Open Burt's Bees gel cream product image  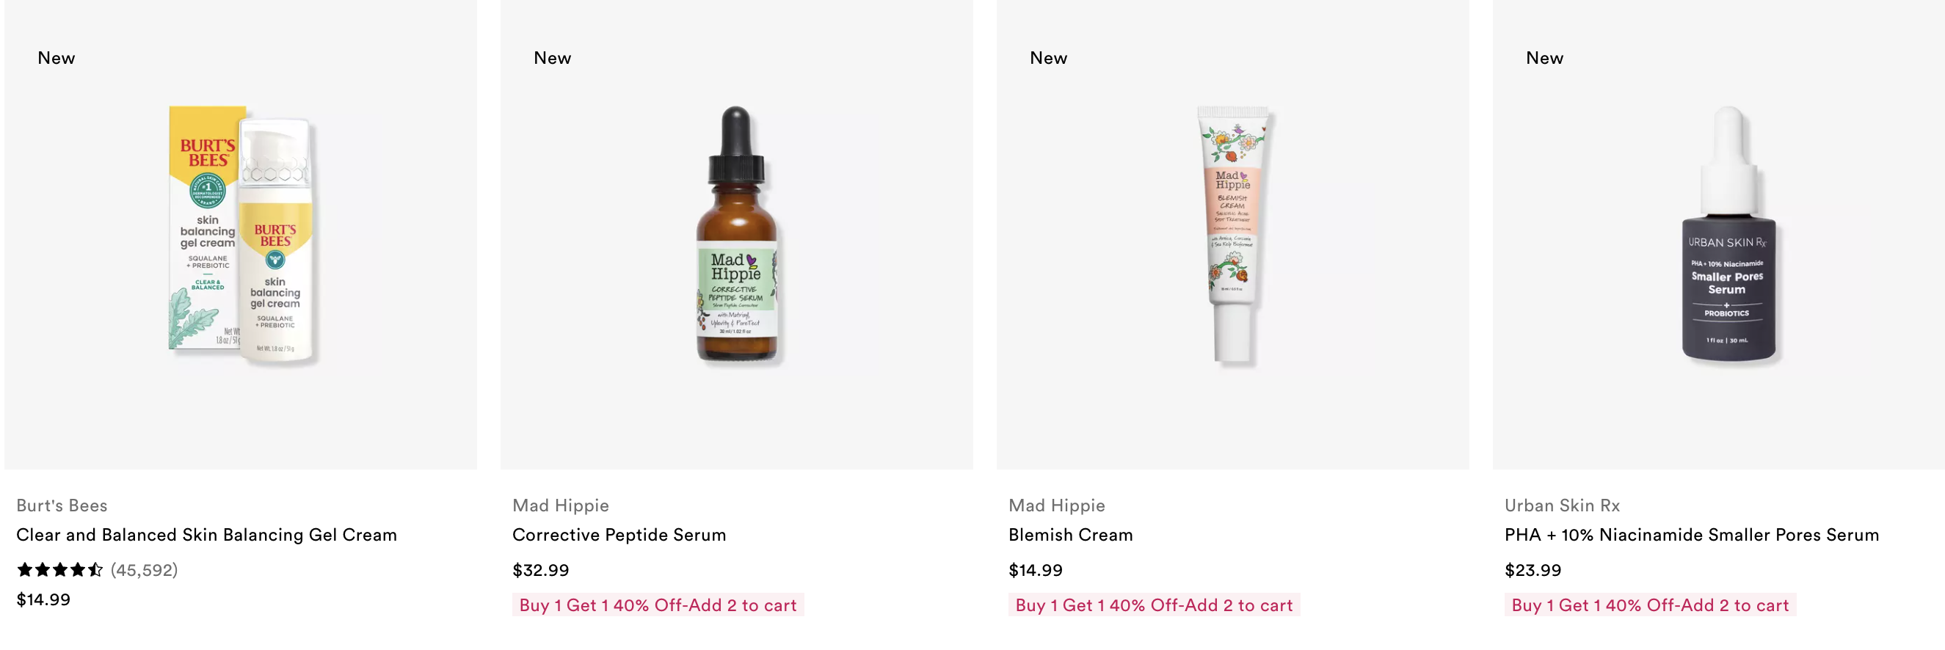click(241, 235)
